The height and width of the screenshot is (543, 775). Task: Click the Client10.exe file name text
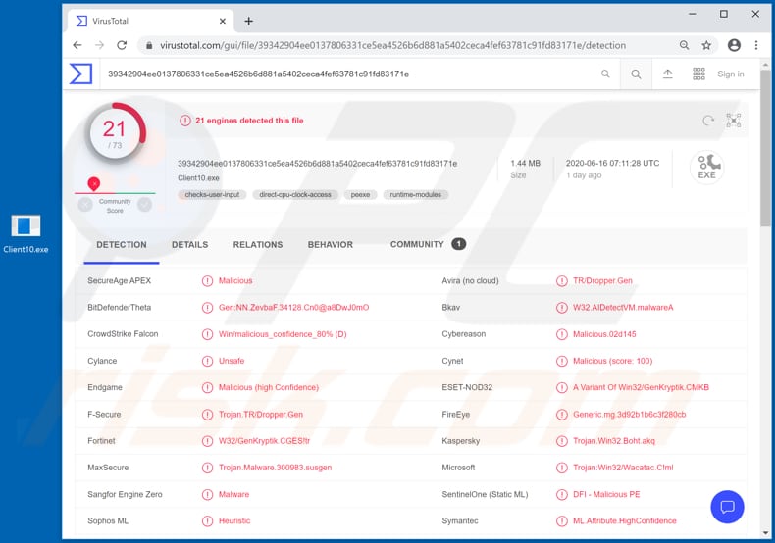198,178
